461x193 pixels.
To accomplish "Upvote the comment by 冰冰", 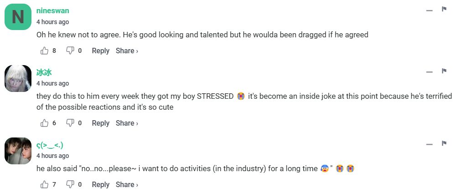I will point(45,123).
